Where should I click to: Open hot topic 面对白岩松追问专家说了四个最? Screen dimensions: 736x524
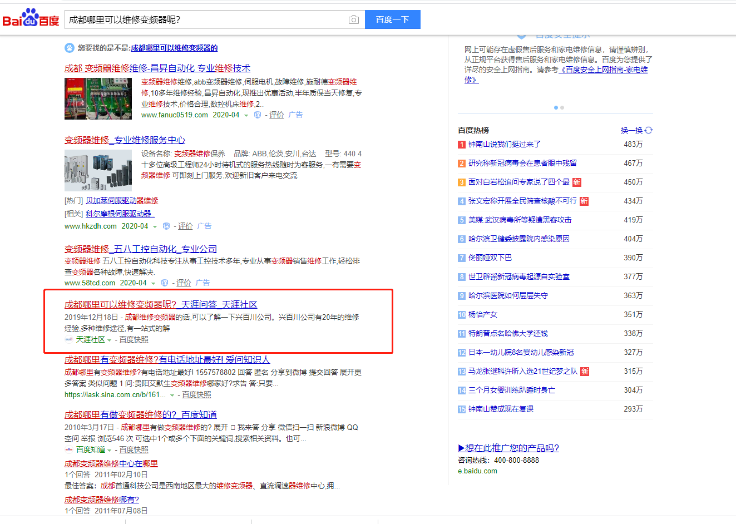point(519,182)
